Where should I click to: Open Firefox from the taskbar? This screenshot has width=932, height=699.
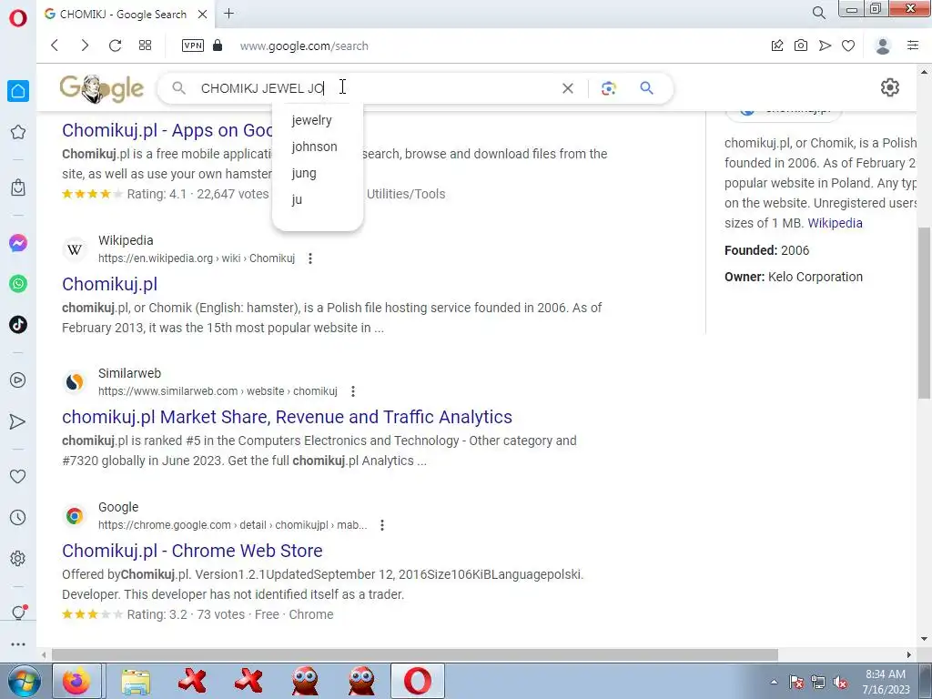pos(76,681)
